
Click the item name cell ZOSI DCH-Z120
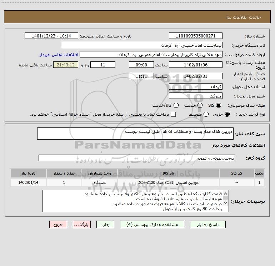coord(168,182)
